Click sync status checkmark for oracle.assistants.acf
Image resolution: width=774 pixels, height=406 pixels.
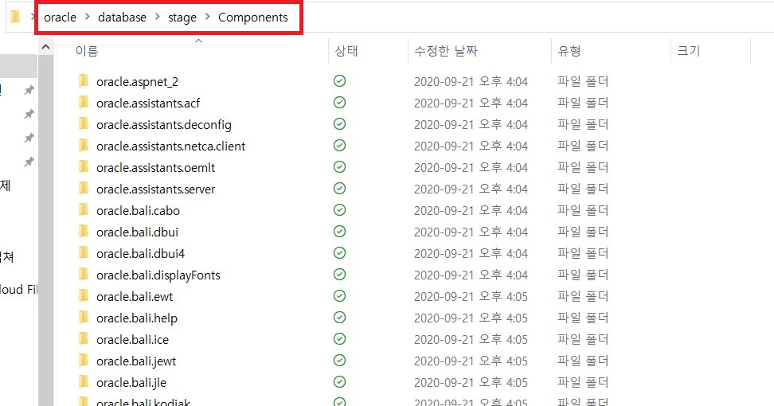pyautogui.click(x=339, y=103)
